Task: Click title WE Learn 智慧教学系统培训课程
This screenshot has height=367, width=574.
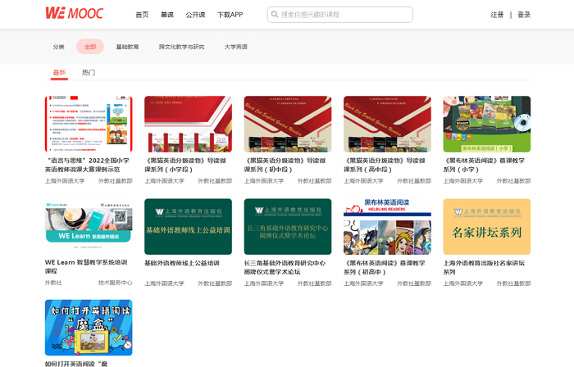Action: point(86,266)
